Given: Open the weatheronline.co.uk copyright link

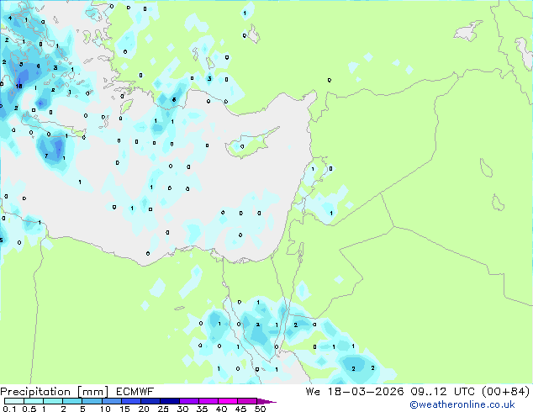Looking at the screenshot, I should [x=462, y=404].
